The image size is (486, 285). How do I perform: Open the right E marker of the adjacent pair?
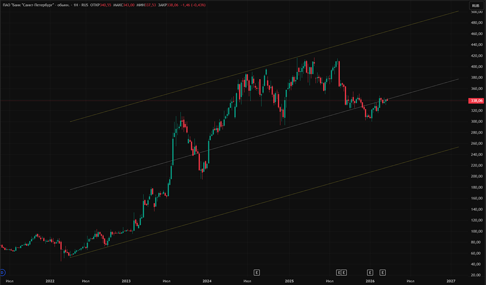pos(344,272)
